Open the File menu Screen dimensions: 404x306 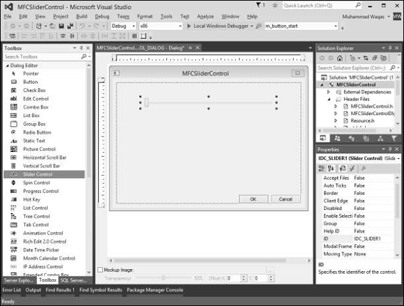click(7, 16)
